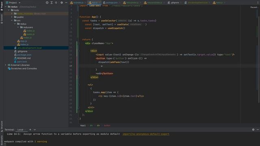Open Bookmarks tool window from left stripe
Image resolution: width=260 pixels, height=146 pixels.
2,140
